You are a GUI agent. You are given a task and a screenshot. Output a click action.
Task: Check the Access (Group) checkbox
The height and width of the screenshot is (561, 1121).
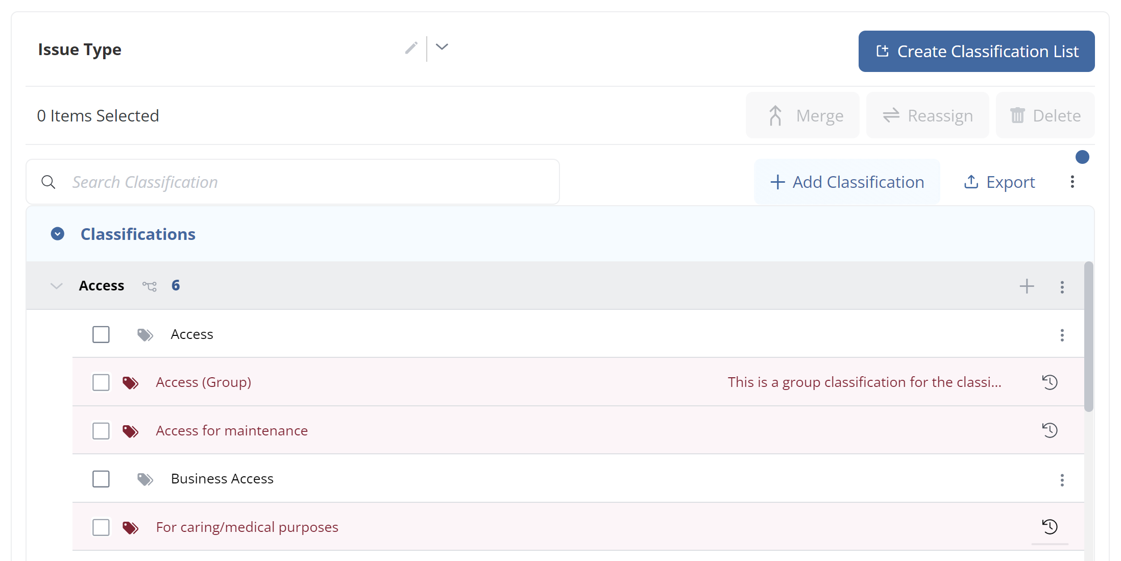tap(101, 382)
